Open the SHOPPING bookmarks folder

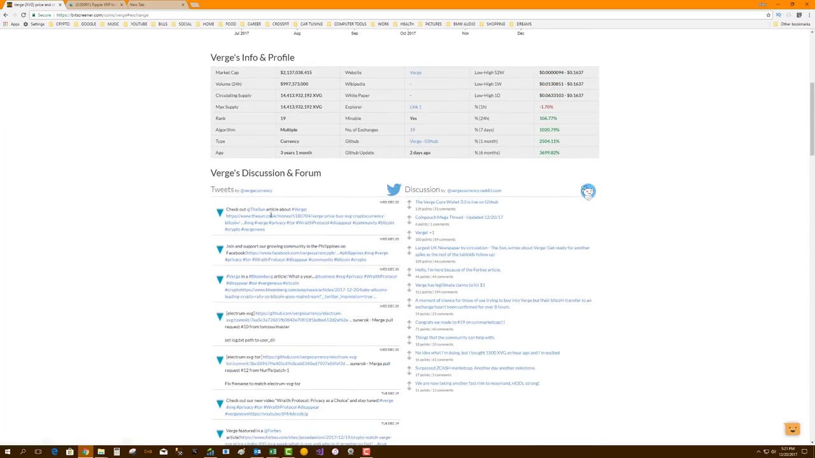492,24
